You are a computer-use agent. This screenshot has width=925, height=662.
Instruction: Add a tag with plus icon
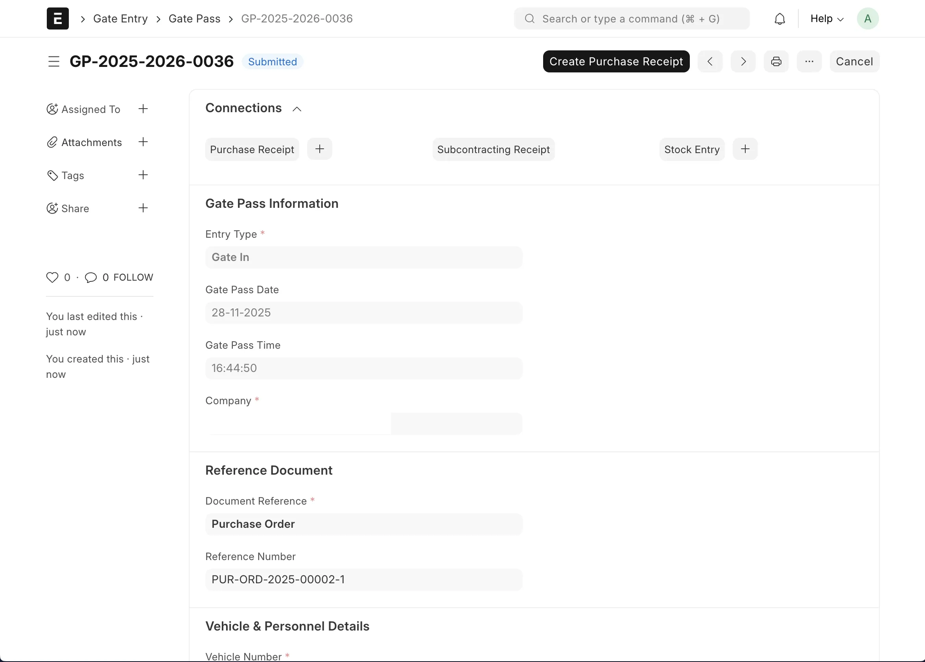pyautogui.click(x=143, y=175)
